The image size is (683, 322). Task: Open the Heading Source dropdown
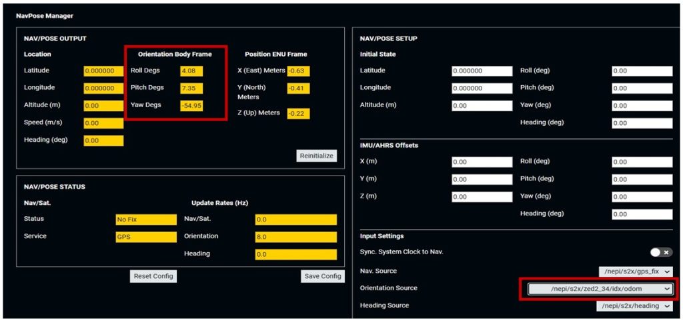(634, 305)
